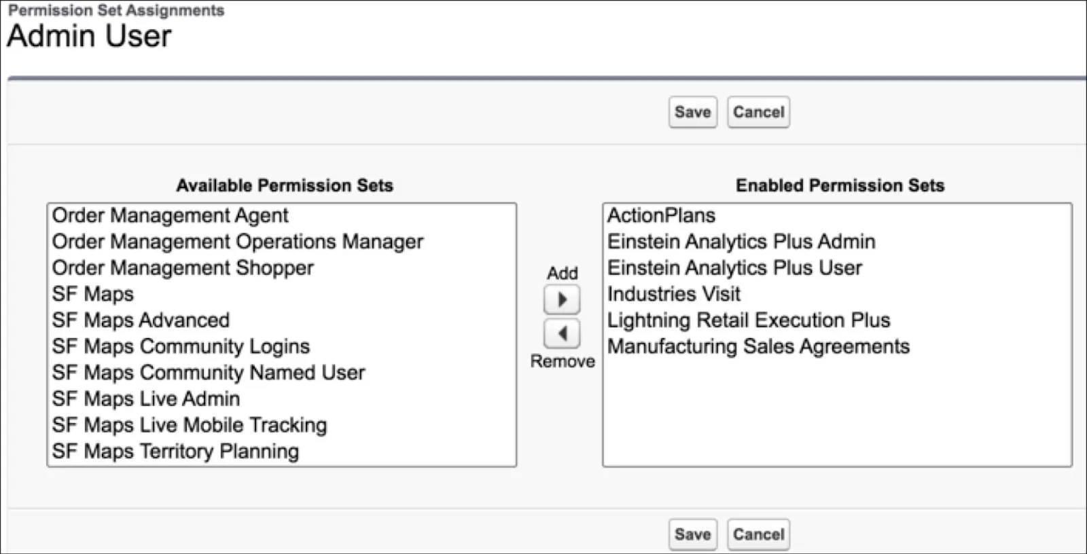Select SF Maps Community Logins permission set
Viewport: 1087px width, 554px height.
181,346
